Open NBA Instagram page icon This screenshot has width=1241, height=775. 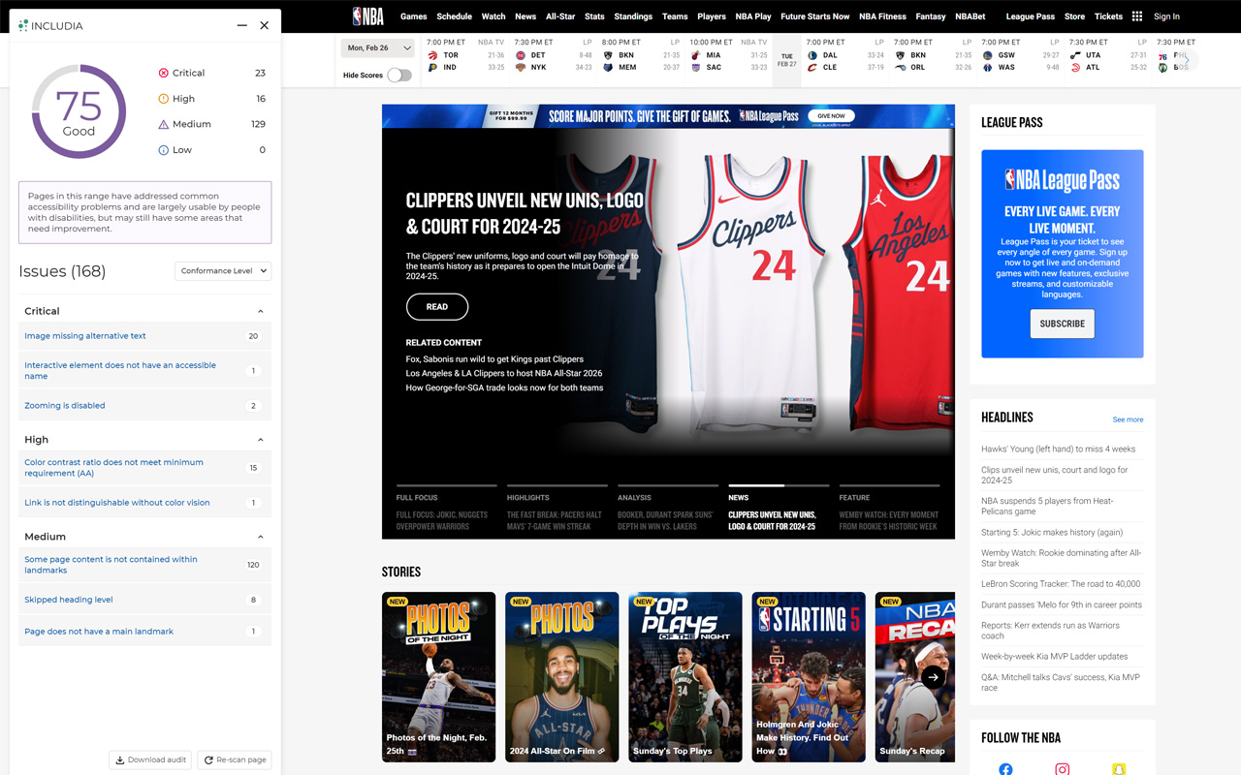click(x=1063, y=769)
